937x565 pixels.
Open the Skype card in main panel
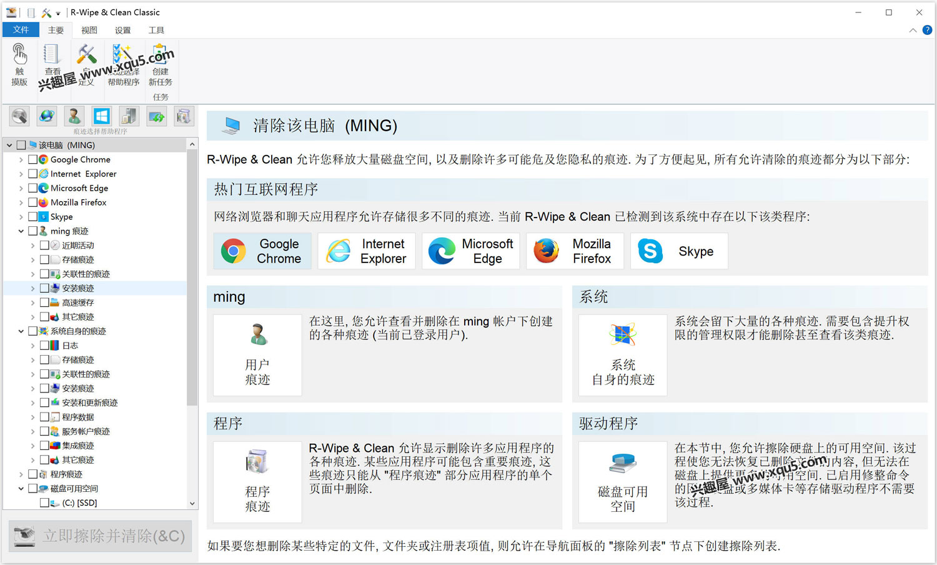pos(679,251)
